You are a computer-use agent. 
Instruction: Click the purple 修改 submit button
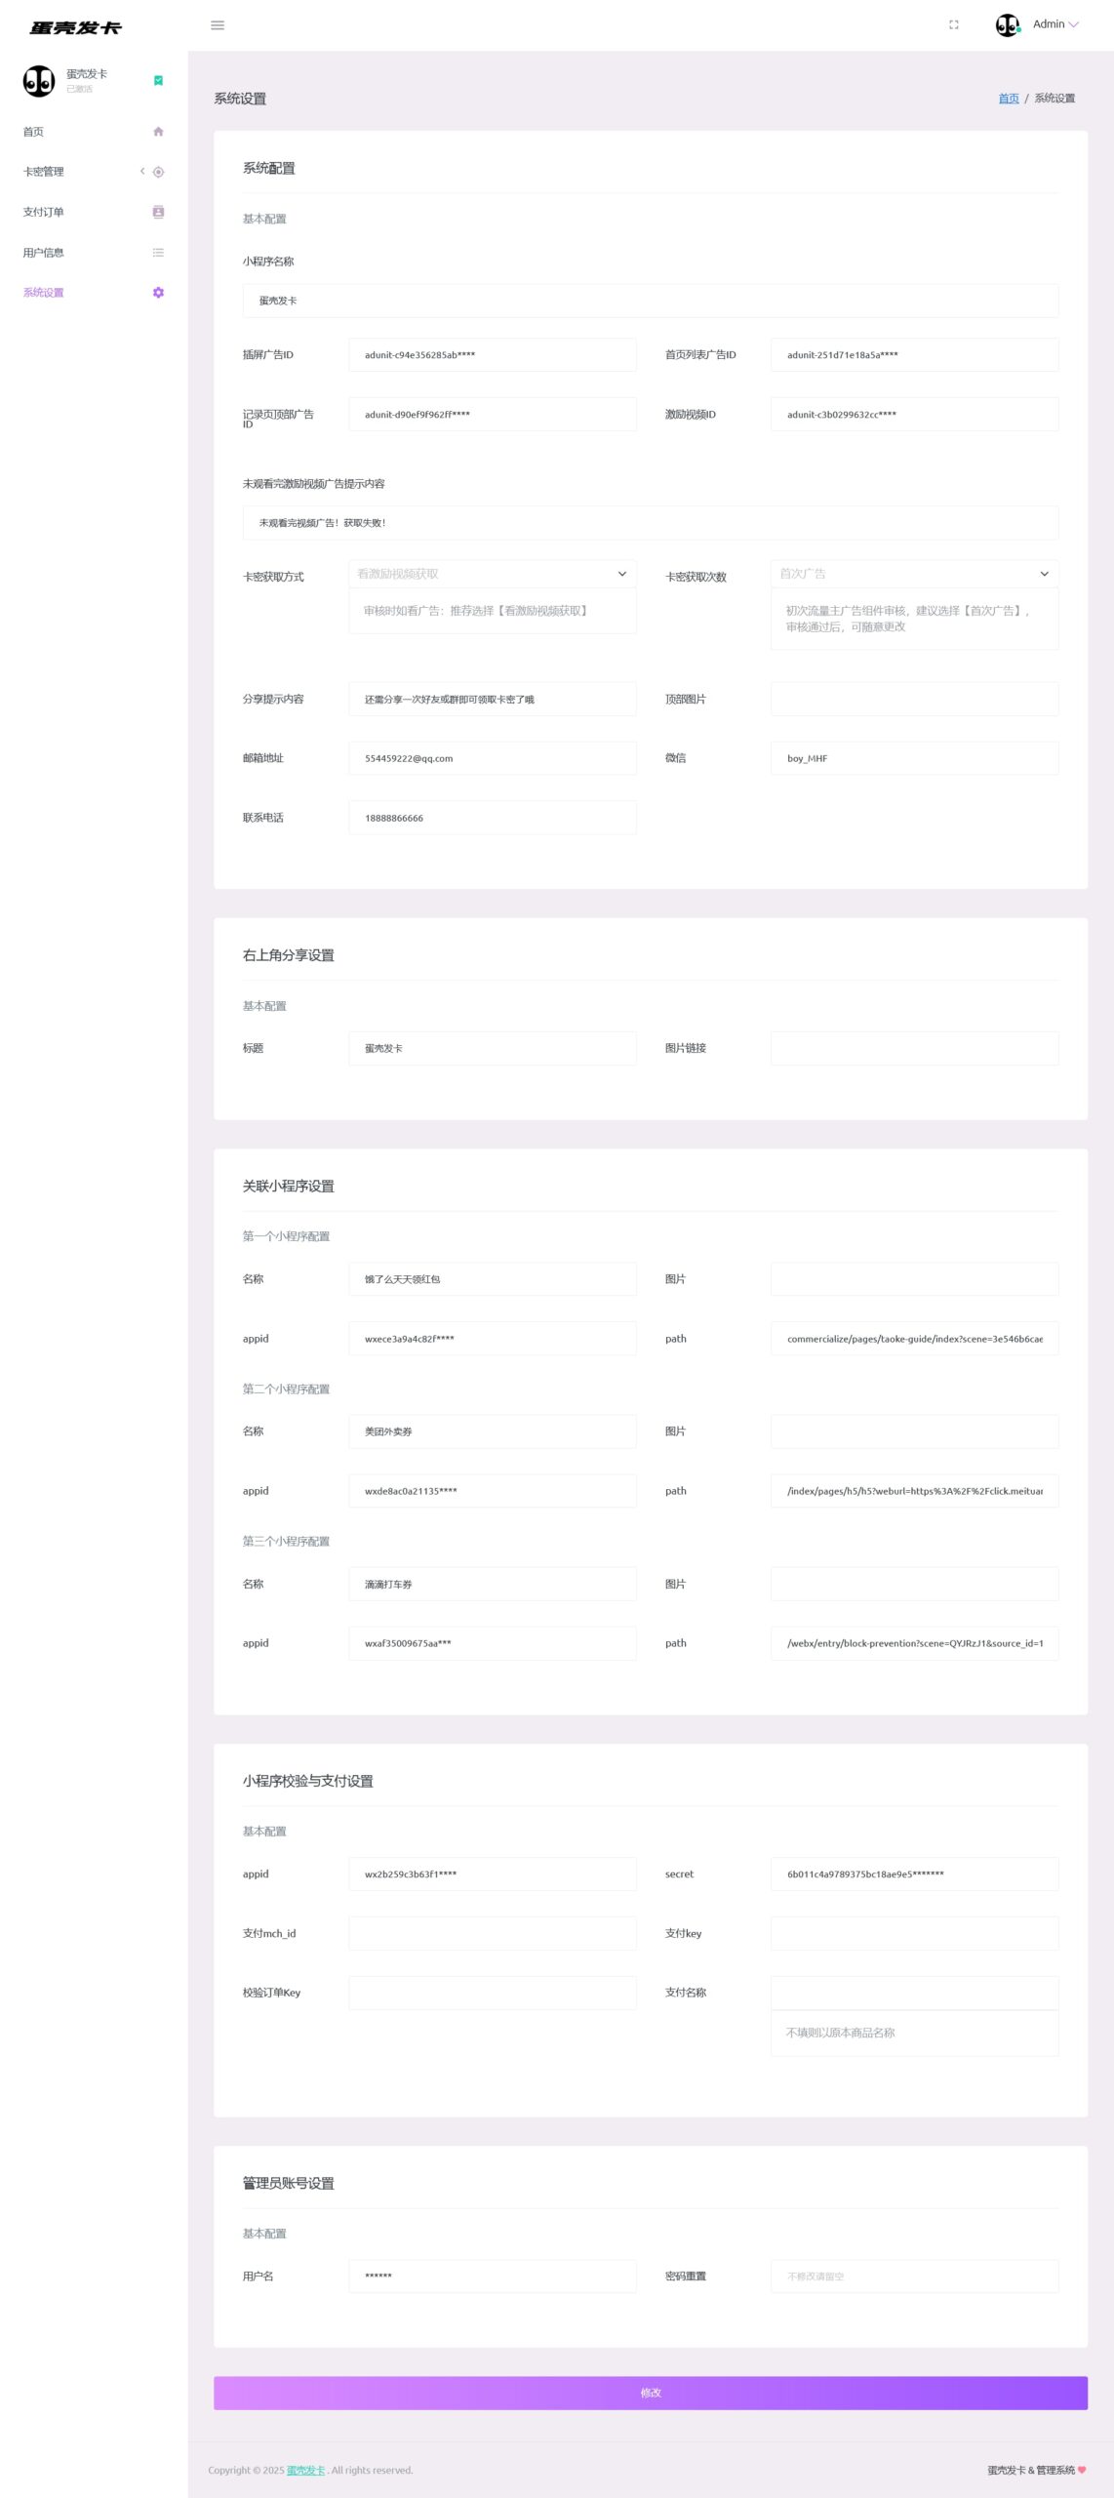click(650, 2393)
